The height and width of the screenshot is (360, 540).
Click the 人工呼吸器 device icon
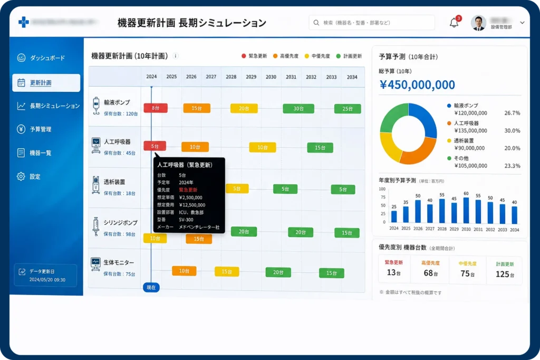(96, 145)
